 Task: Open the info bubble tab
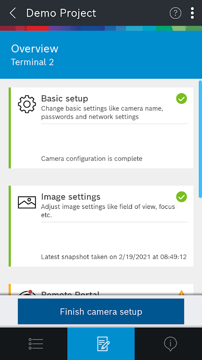(x=168, y=344)
